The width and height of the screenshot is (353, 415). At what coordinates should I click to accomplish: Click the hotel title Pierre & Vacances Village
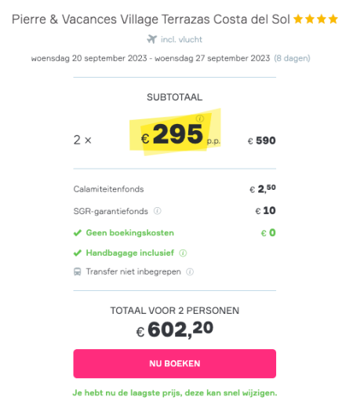tap(151, 20)
